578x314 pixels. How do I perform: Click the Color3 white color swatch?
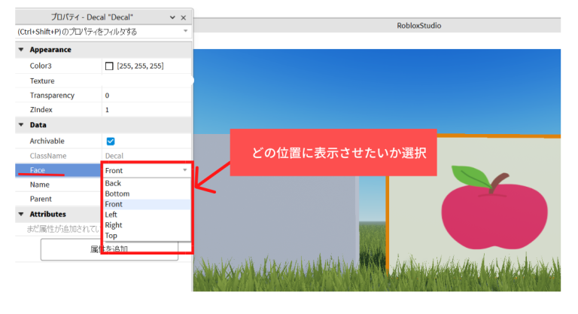[x=110, y=66]
